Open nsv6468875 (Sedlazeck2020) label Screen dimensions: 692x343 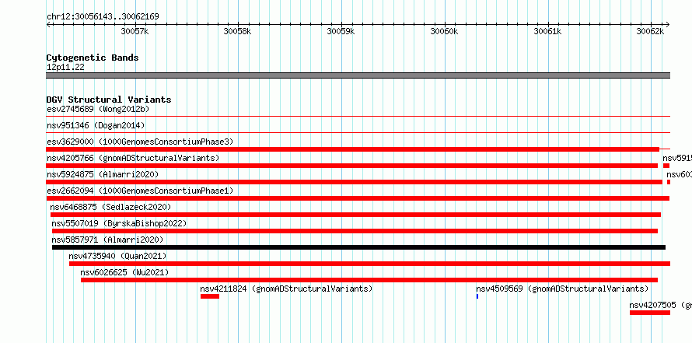pyautogui.click(x=110, y=207)
